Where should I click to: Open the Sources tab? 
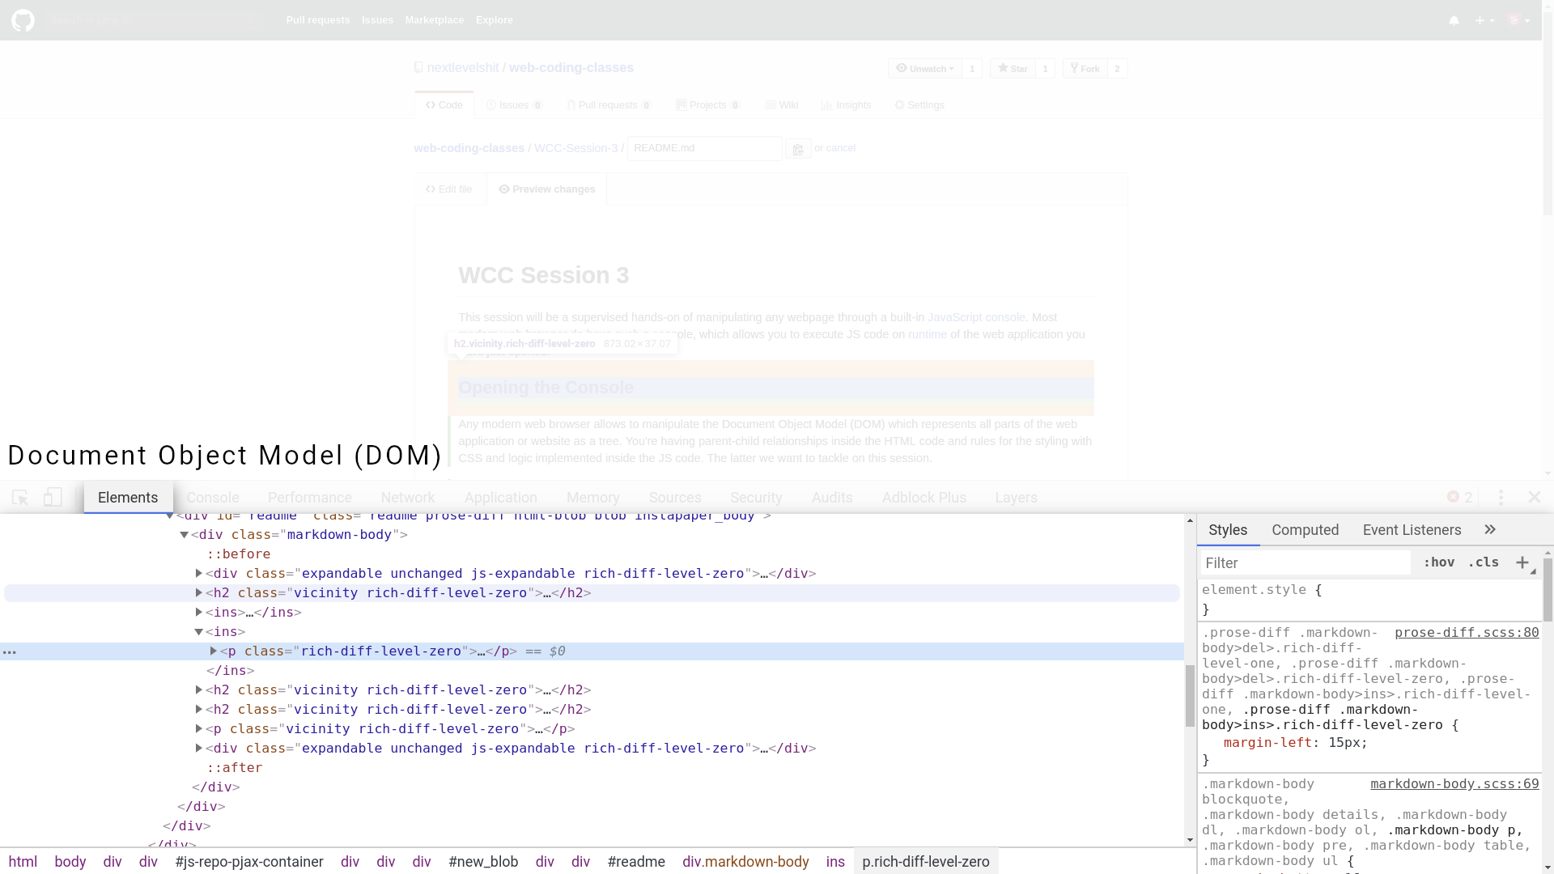click(x=675, y=498)
